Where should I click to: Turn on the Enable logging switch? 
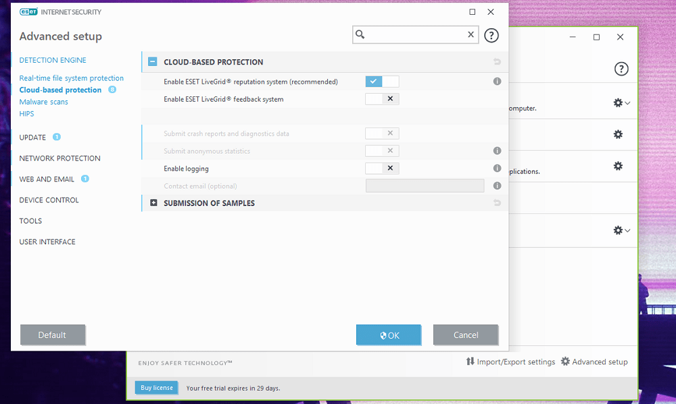[382, 168]
